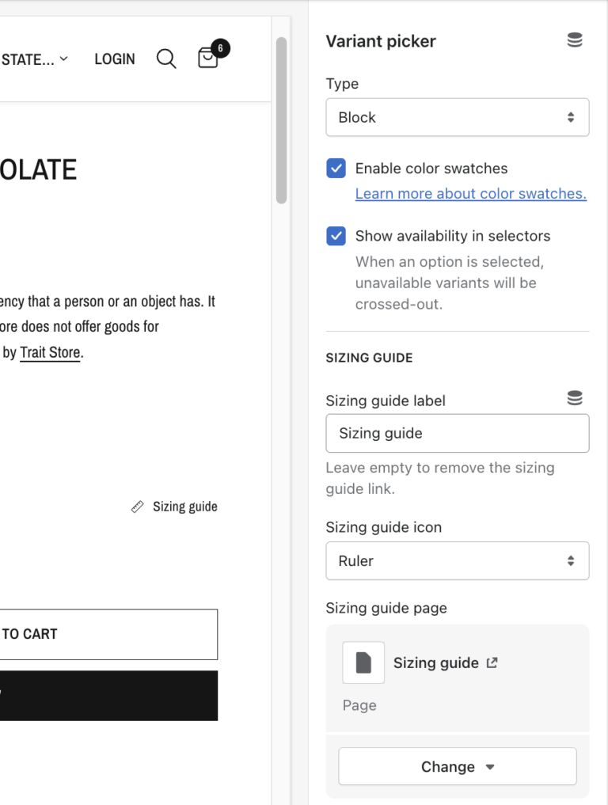The image size is (608, 805).
Task: Select the Change dropdown button arrow
Action: point(491,766)
